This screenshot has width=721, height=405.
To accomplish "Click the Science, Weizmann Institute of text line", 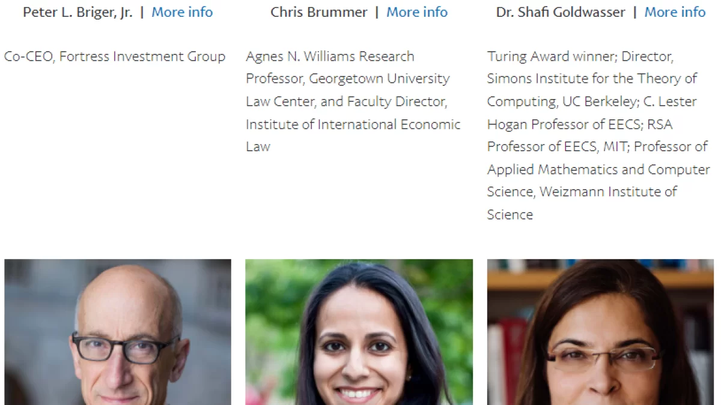I will coord(582,191).
